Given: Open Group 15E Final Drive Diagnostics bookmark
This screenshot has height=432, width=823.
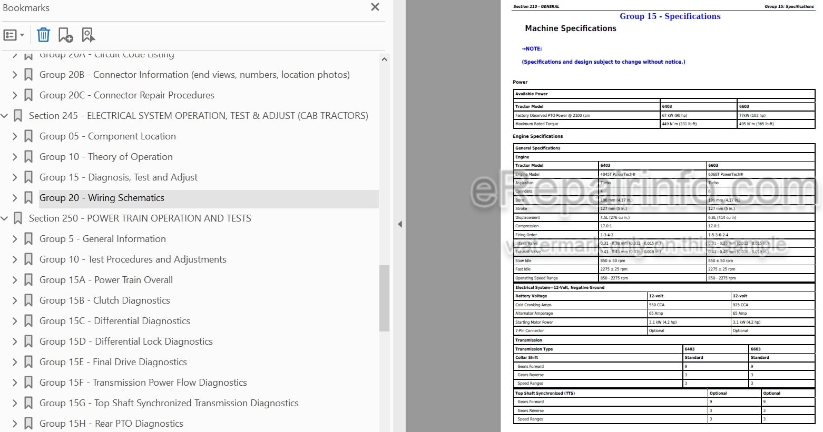Looking at the screenshot, I should click(x=113, y=362).
